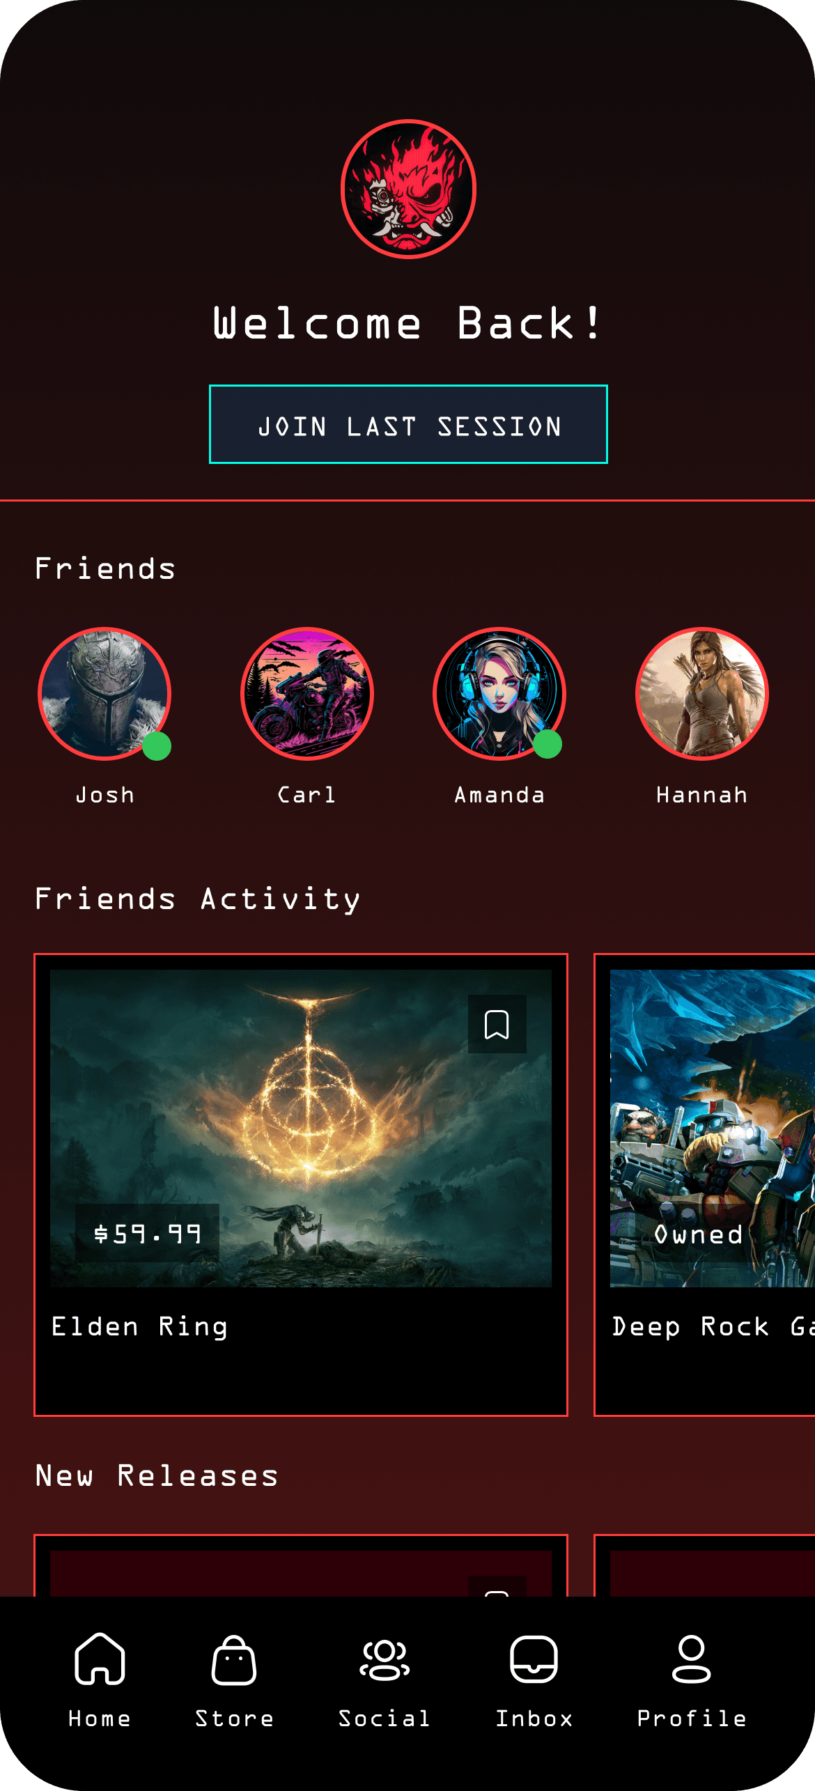Go to the Social people icon
This screenshot has width=815, height=1791.
[x=385, y=1660]
